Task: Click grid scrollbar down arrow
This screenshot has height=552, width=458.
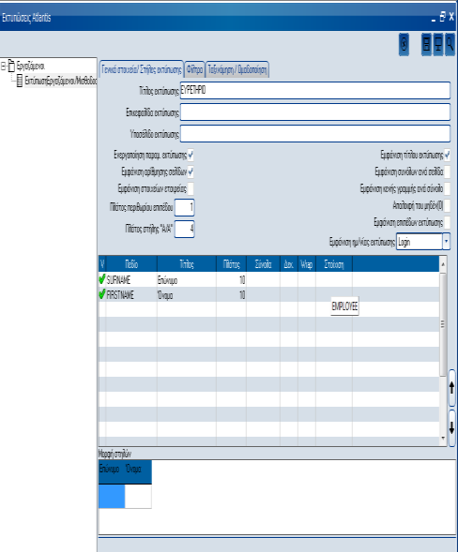Action: pos(443,439)
